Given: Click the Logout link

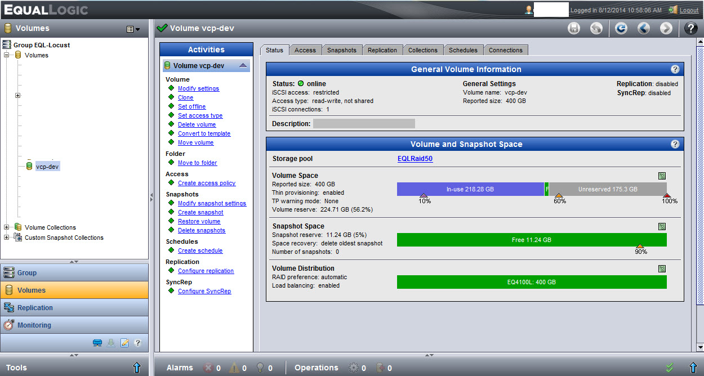Looking at the screenshot, I should tap(689, 10).
